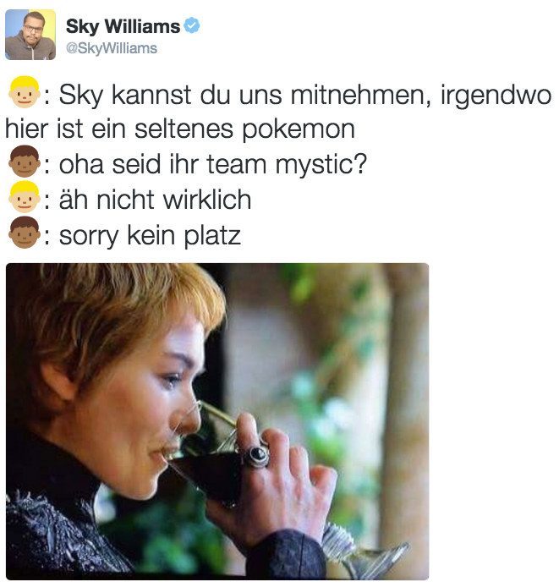The image size is (559, 587).
Task: Click the word "pokemon" in the tweet
Action: click(x=299, y=130)
